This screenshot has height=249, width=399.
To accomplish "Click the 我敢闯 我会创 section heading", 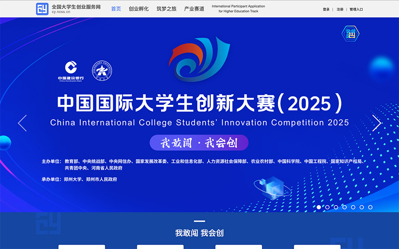I will pos(199,233).
